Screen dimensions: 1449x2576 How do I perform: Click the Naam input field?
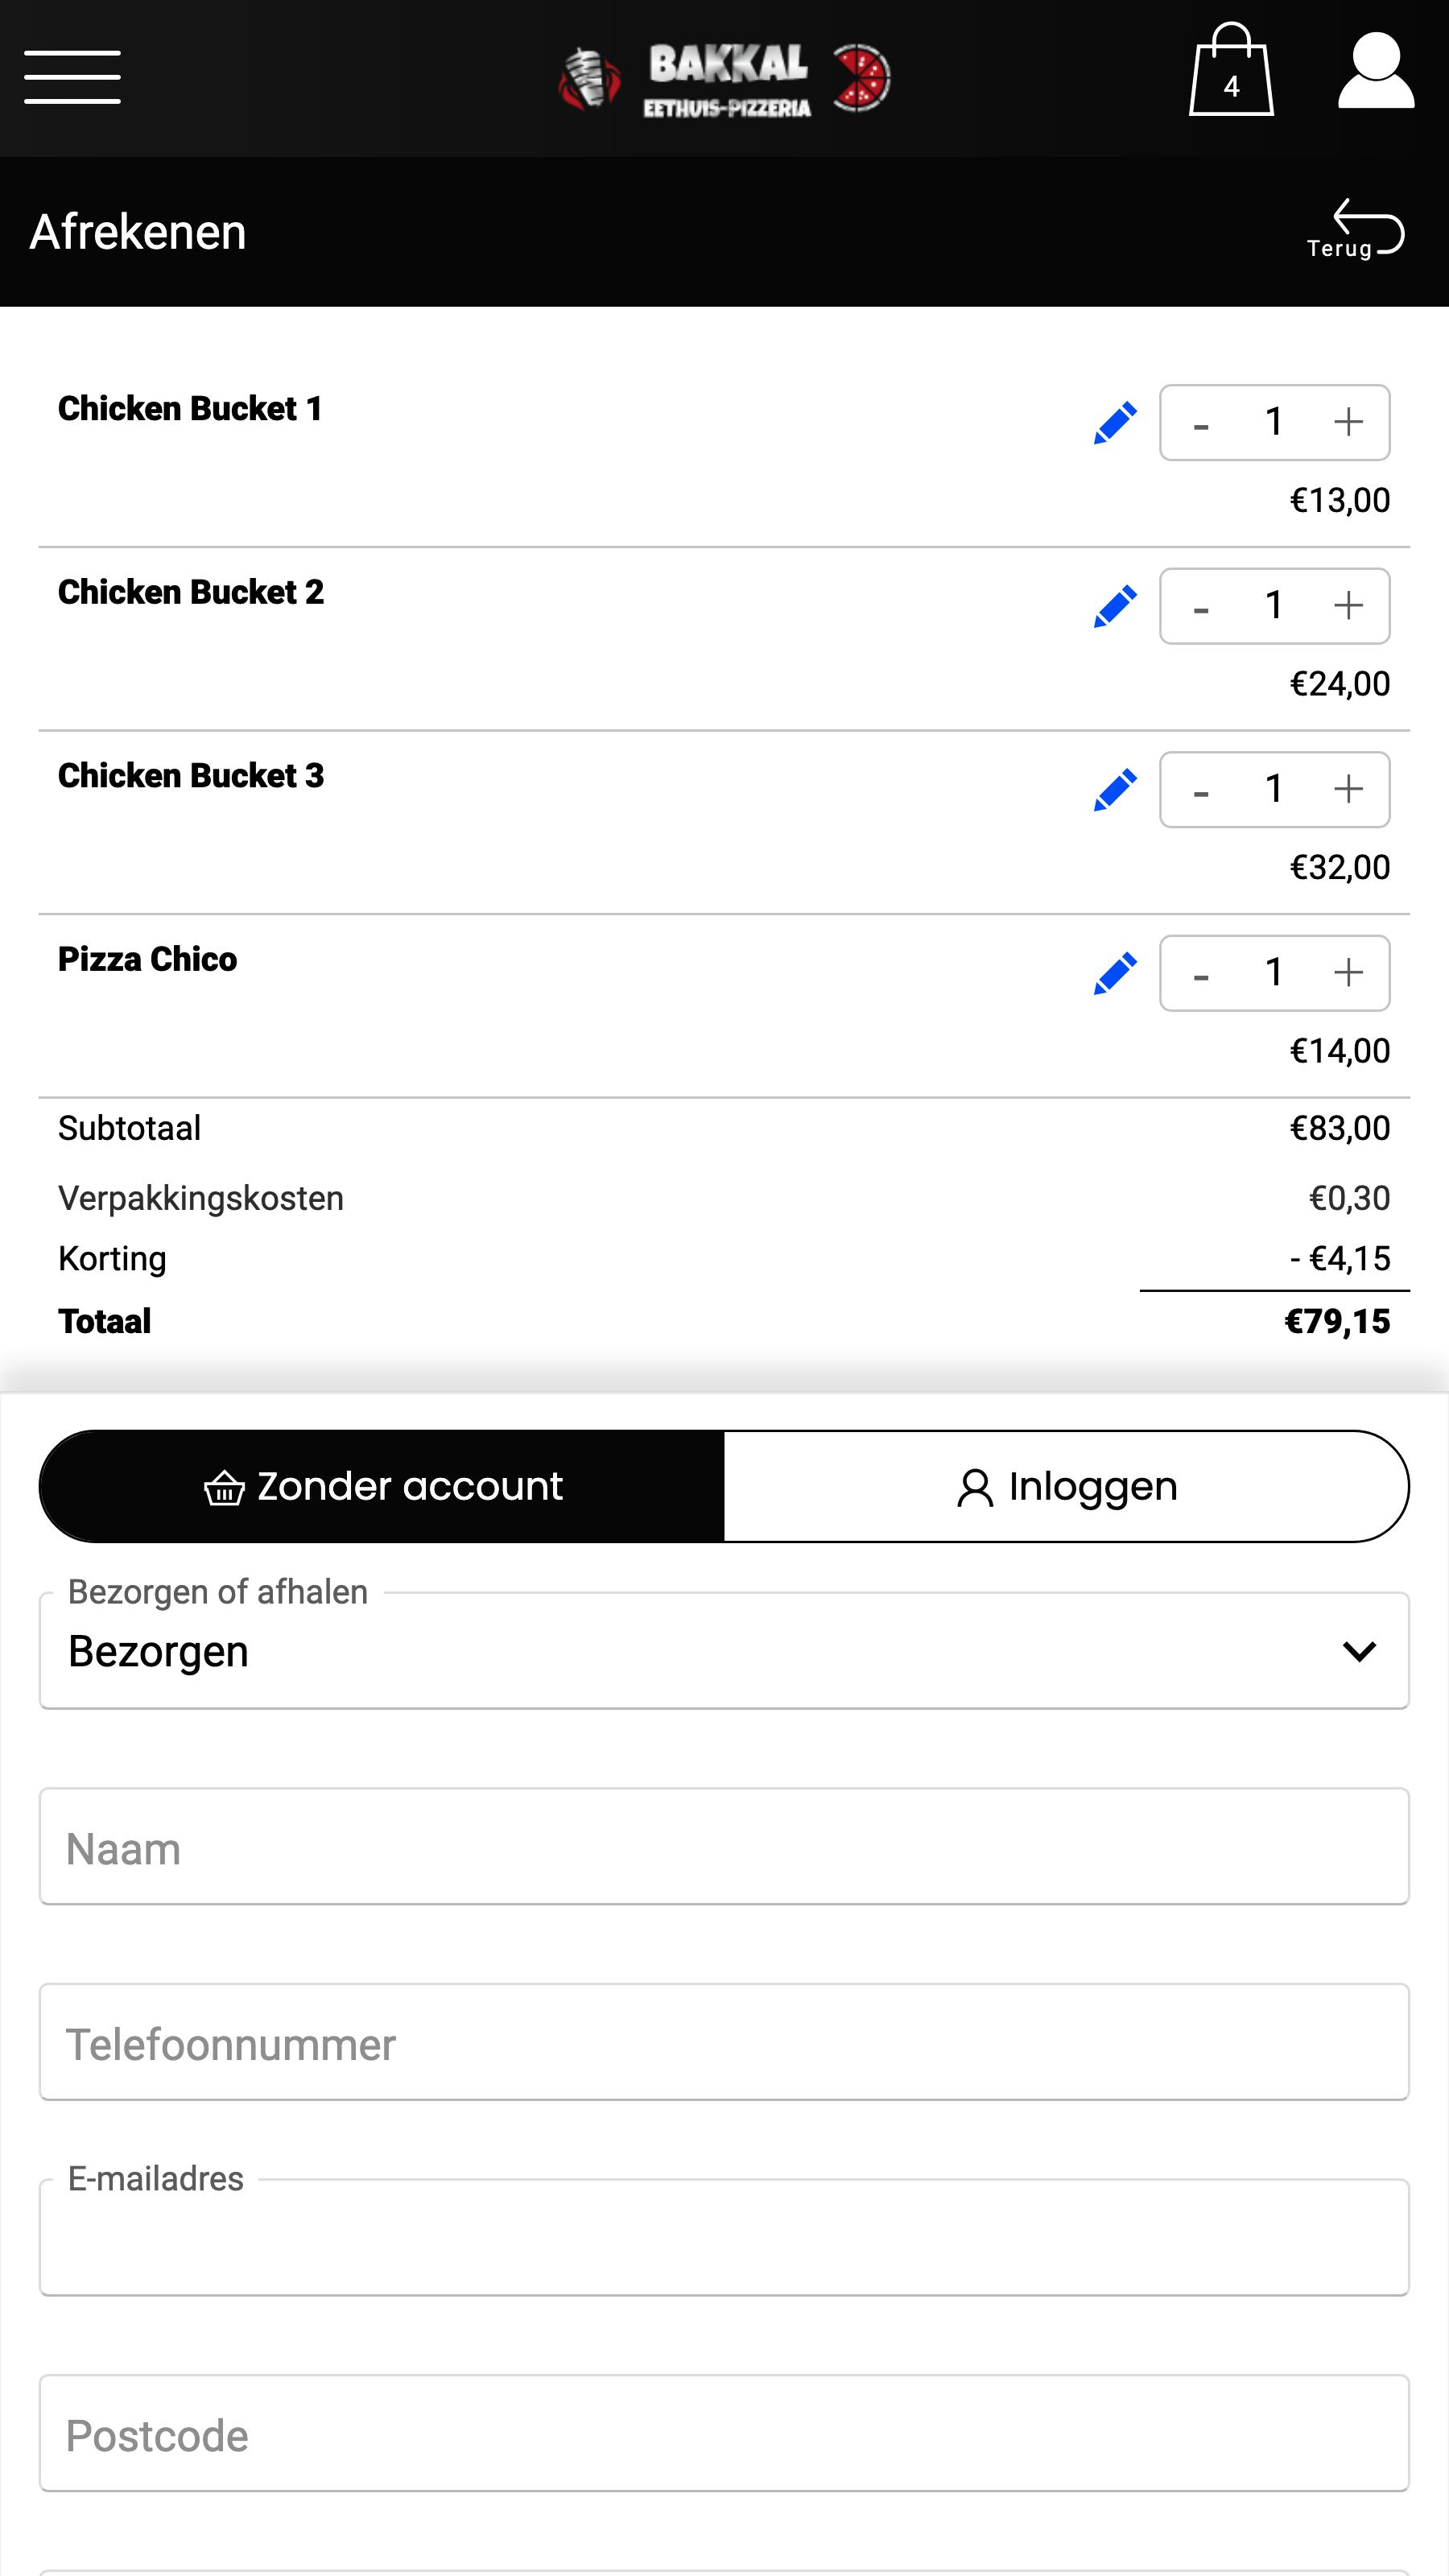(x=724, y=1847)
